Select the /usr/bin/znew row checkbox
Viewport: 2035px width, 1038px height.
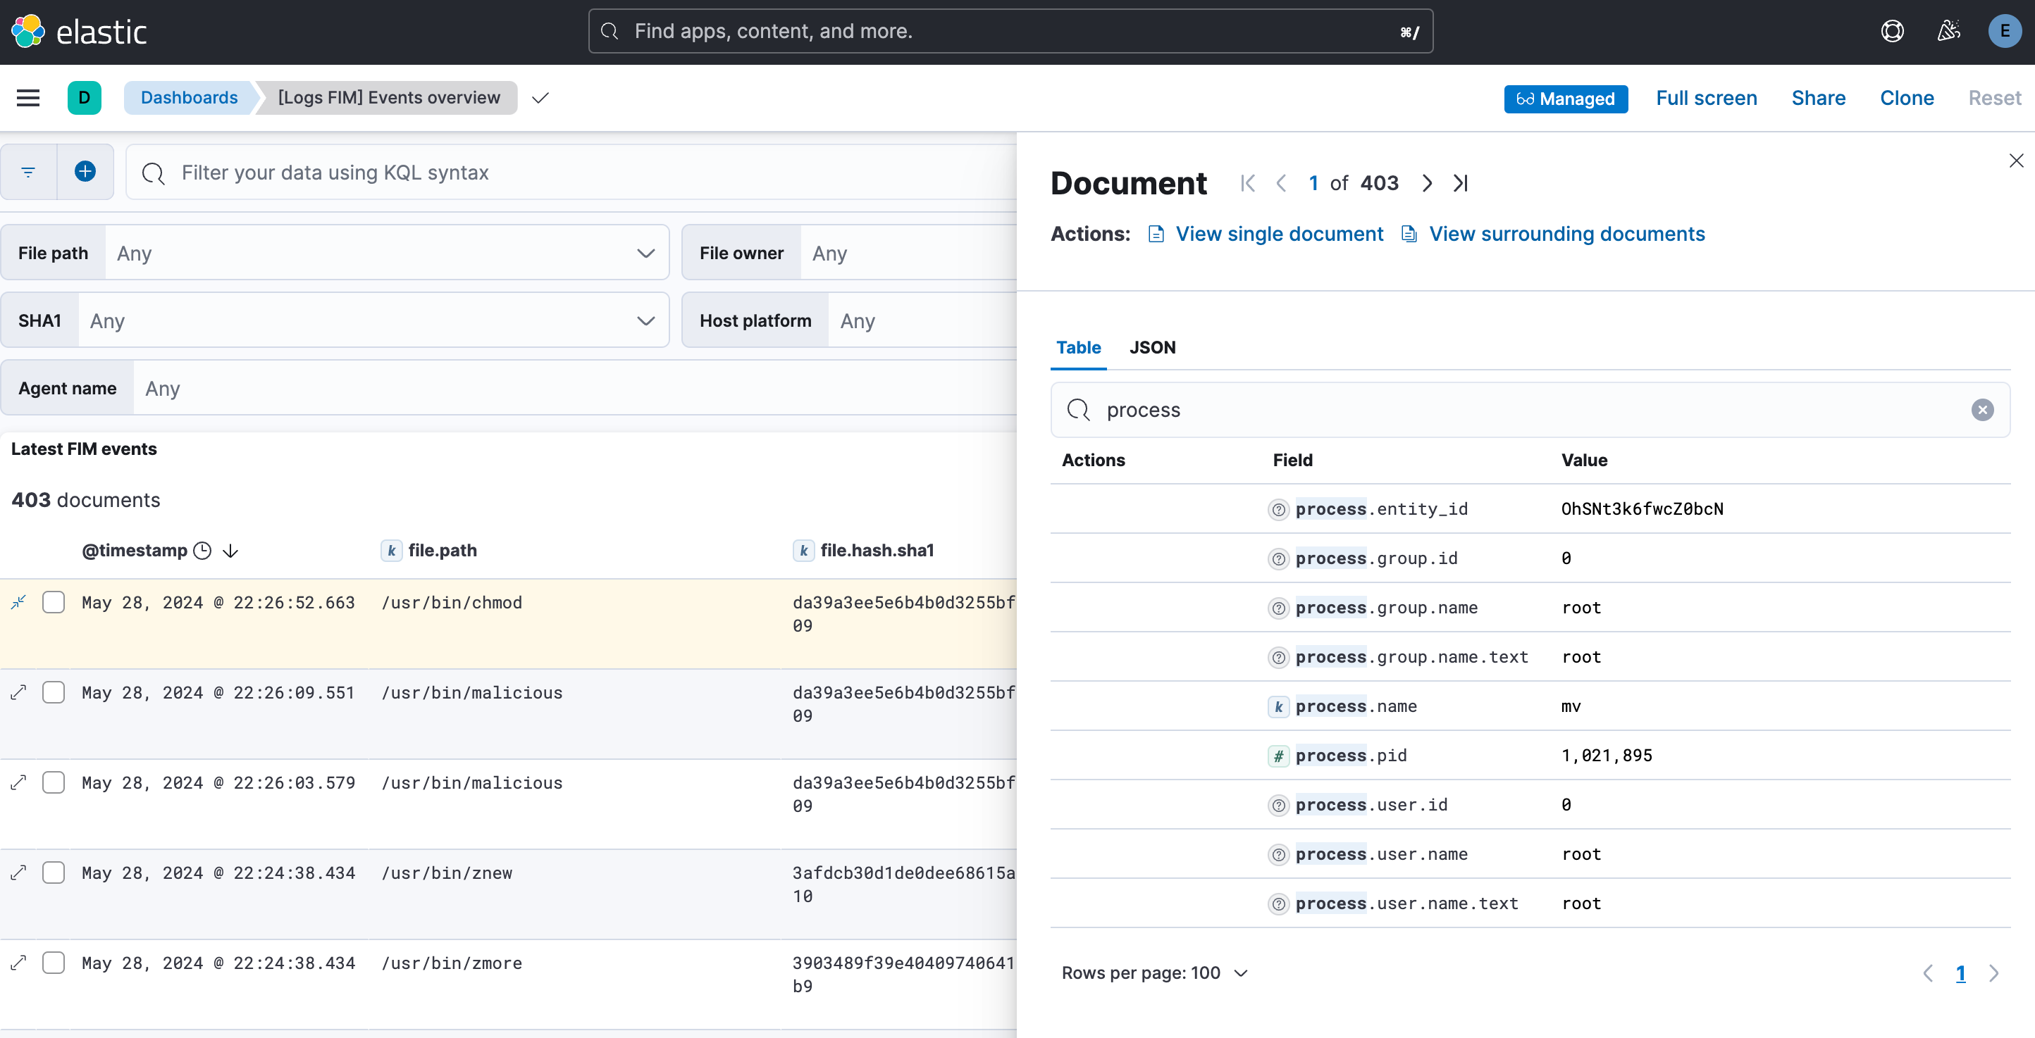click(54, 873)
